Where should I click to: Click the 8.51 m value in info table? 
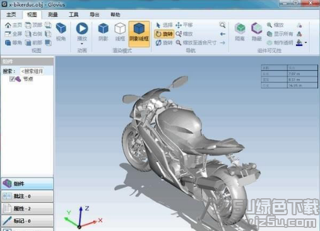coord(294,80)
